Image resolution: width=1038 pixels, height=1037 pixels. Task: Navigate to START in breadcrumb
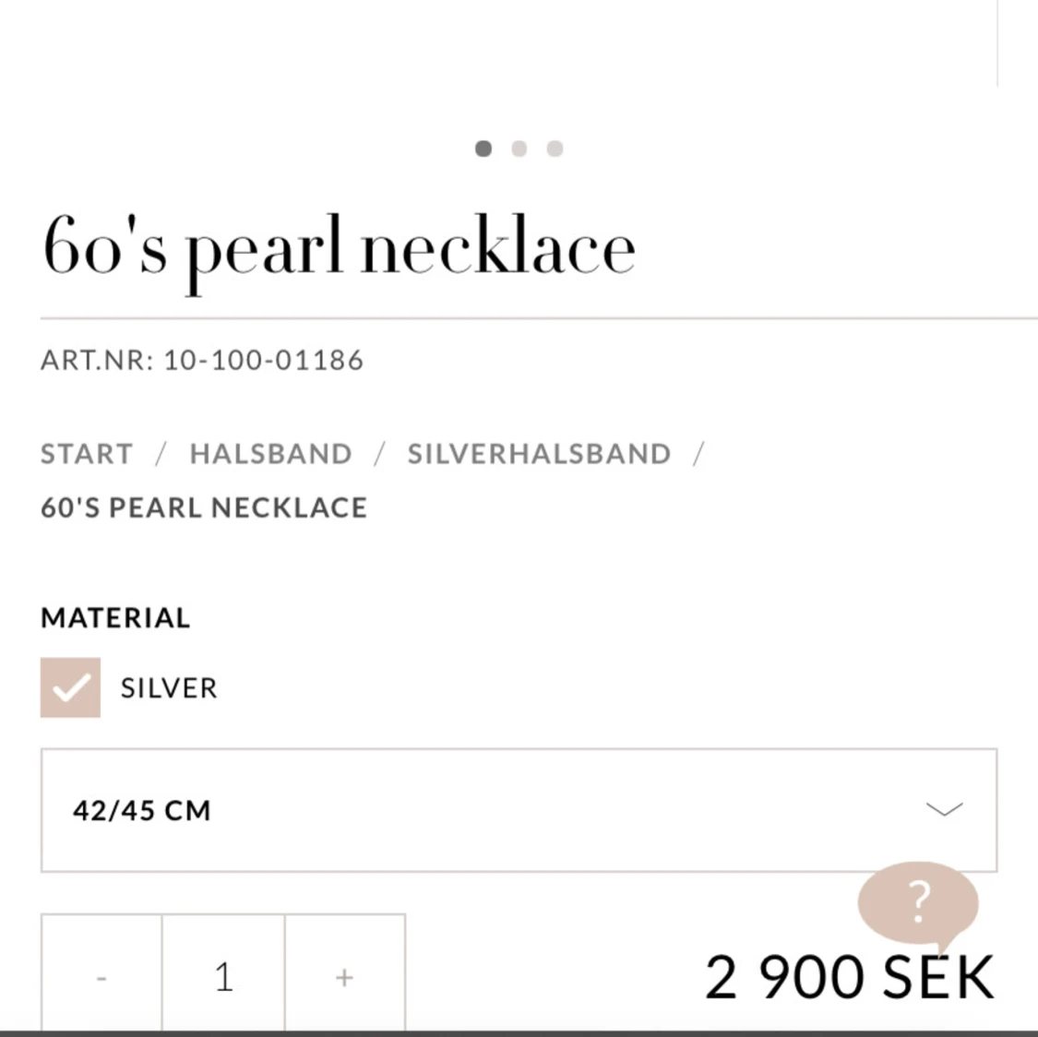click(x=87, y=454)
